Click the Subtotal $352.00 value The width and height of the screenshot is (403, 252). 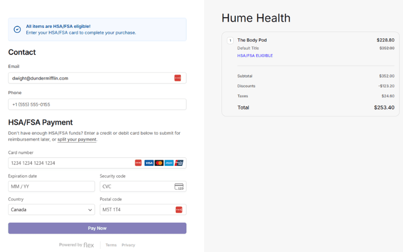(x=386, y=76)
